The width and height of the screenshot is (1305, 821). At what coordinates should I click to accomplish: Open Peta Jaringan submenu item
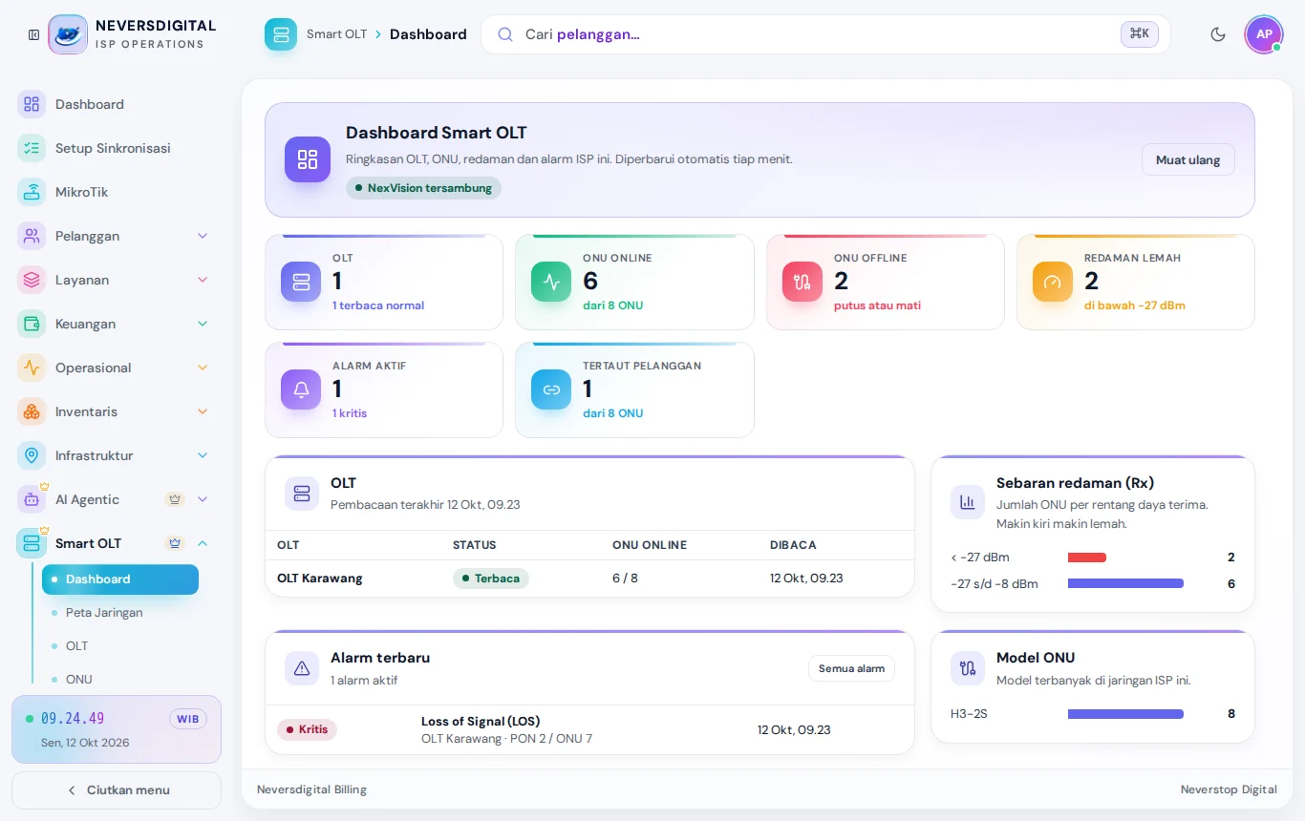pyautogui.click(x=120, y=613)
